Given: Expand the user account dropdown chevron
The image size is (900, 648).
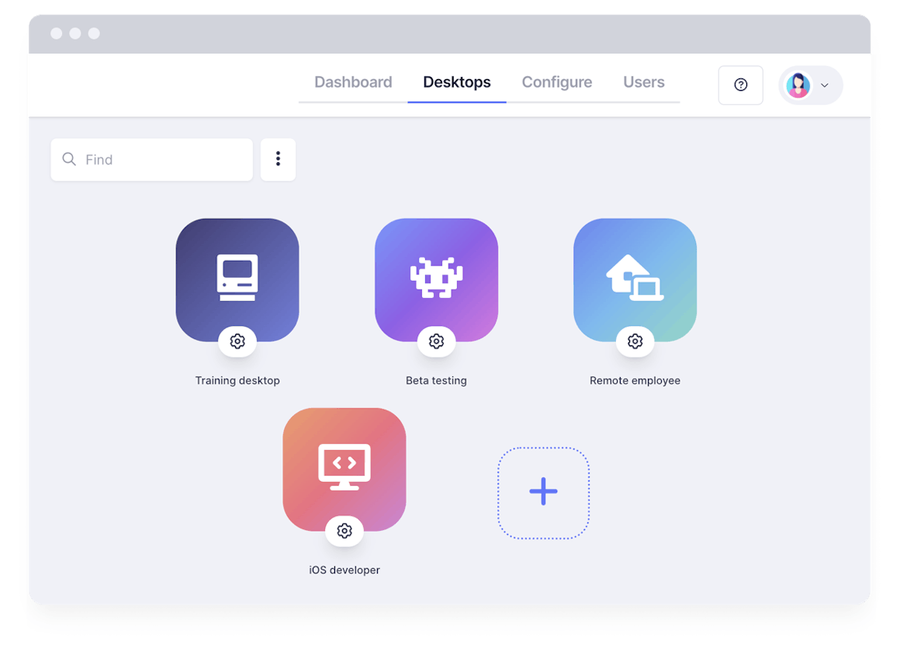Looking at the screenshot, I should [825, 85].
